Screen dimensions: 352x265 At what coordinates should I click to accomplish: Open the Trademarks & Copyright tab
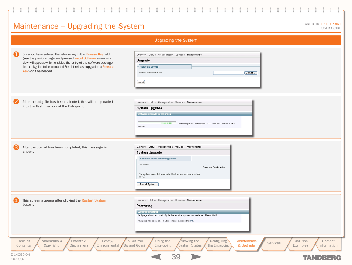[x=51, y=243]
